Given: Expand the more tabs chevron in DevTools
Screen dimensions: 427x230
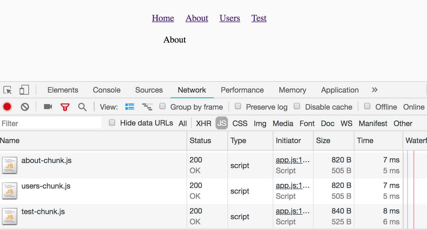Looking at the screenshot, I should 375,90.
